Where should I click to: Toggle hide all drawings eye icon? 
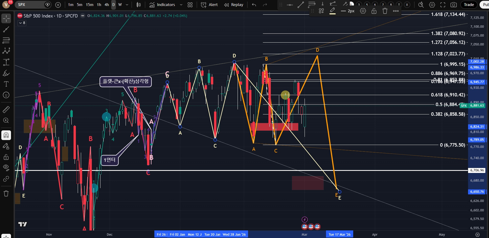pos(6,167)
